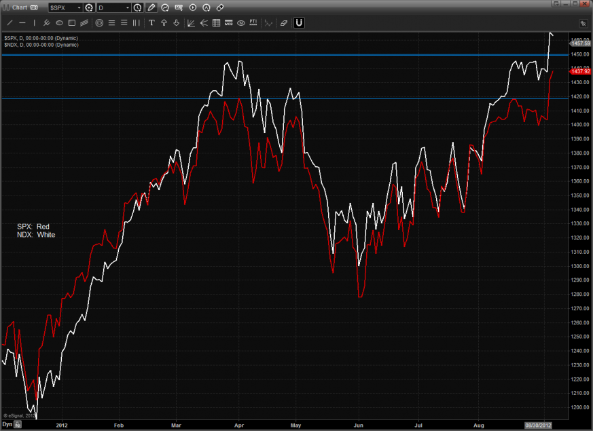Click the red 1437.92 price marker
This screenshot has width=593, height=431.
(580, 71)
